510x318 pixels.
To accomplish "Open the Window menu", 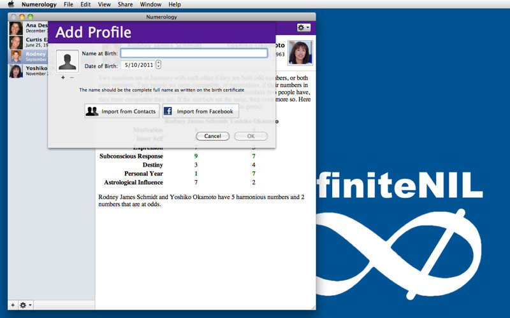I will coord(150,4).
